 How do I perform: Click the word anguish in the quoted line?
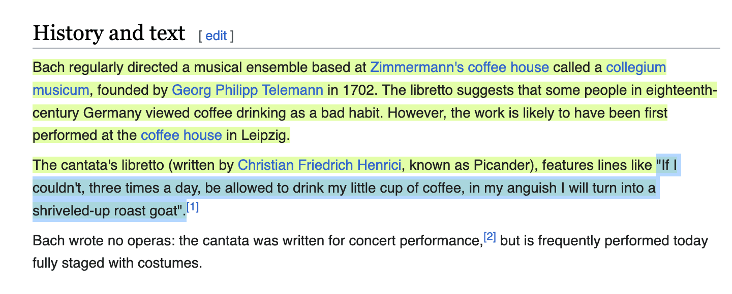tap(531, 189)
